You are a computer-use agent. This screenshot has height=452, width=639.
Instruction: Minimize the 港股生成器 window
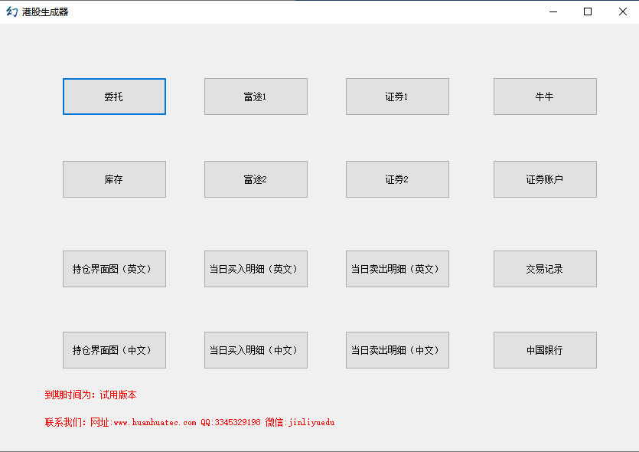click(553, 11)
